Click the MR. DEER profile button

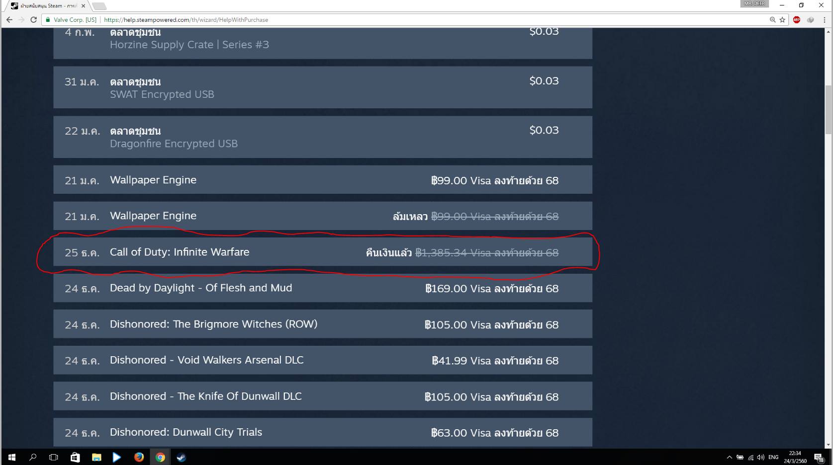coord(754,3)
